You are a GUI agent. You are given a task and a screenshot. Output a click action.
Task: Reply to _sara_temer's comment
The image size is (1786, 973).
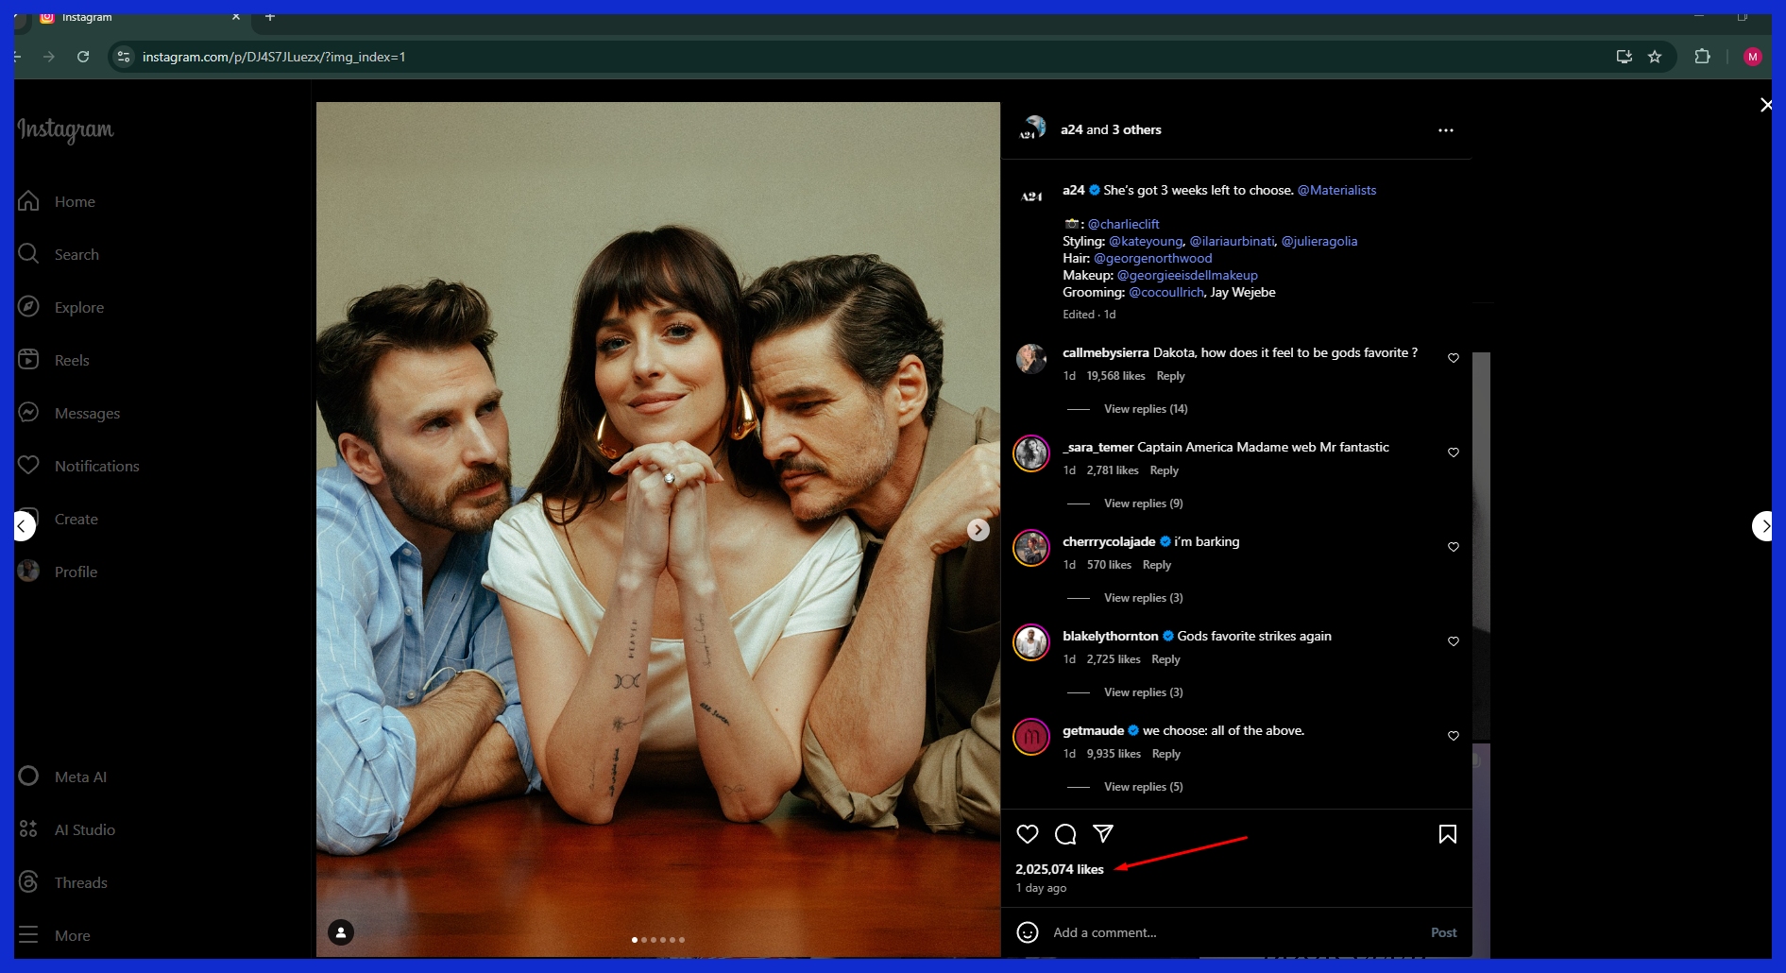1164,470
